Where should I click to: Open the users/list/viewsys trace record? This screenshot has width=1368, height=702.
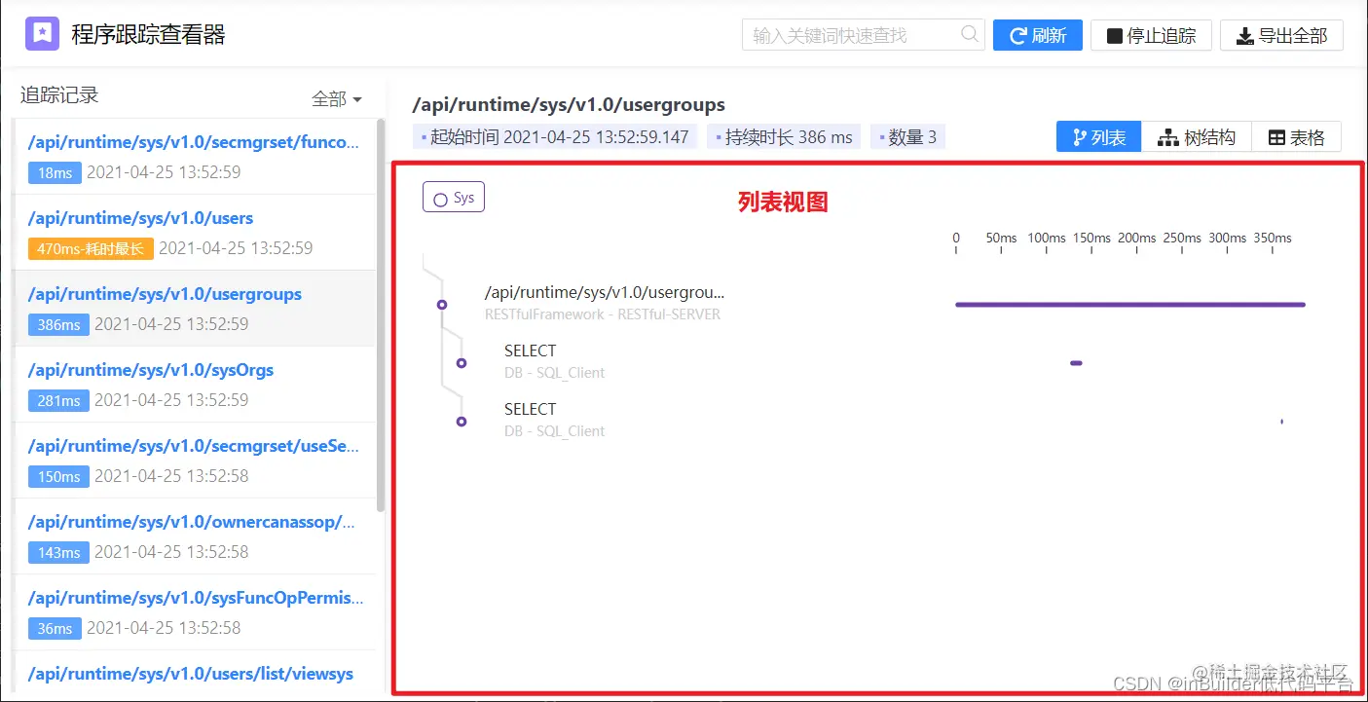191,674
